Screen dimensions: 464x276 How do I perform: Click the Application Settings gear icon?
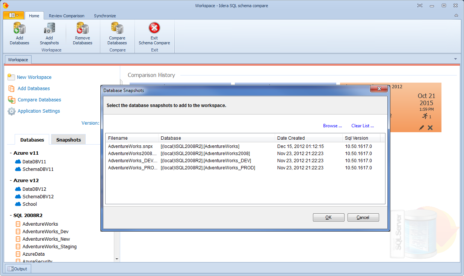tap(12, 111)
